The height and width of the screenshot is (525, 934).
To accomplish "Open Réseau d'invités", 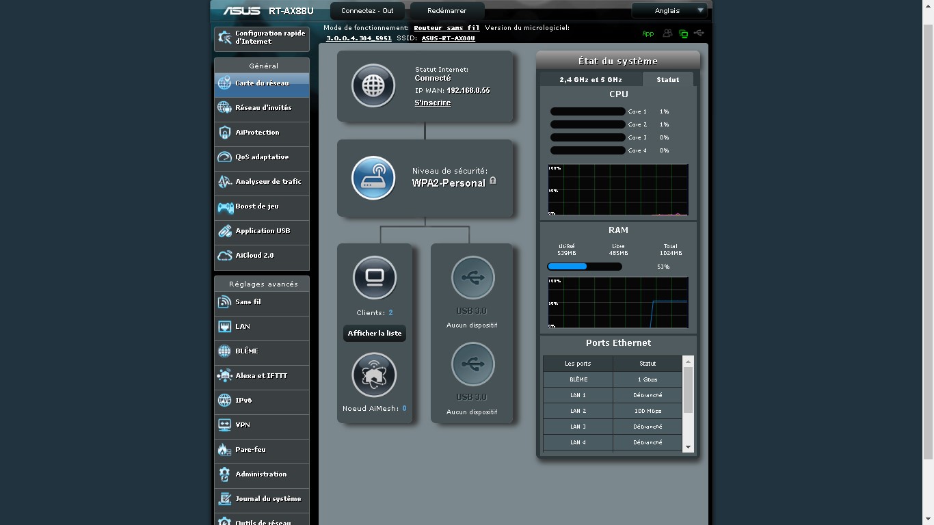I will point(262,108).
